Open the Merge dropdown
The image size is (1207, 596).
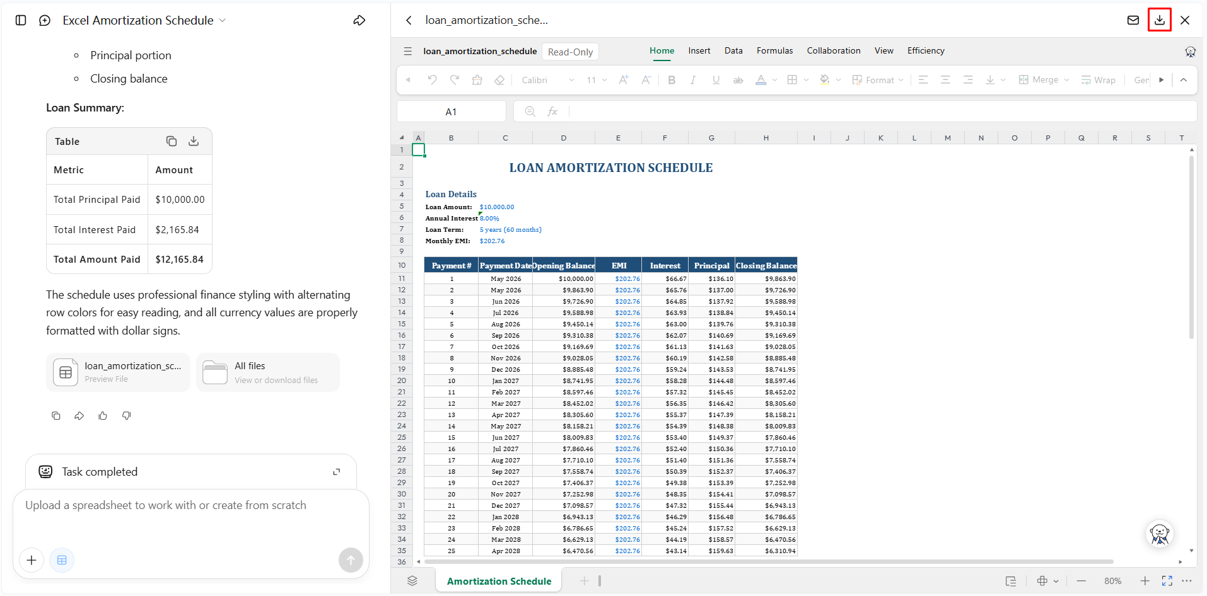(x=1044, y=79)
